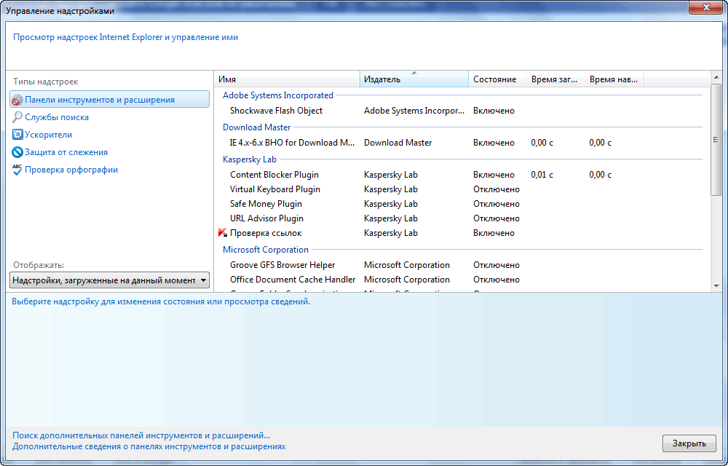Click scrollbar down arrow in add-on list

point(716,286)
